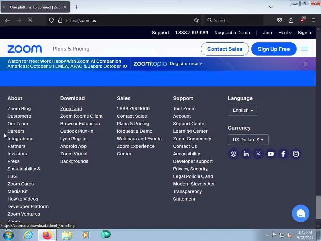The height and width of the screenshot is (241, 321).
Task: Open Zoom's LinkedIn icon
Action: [x=246, y=154]
